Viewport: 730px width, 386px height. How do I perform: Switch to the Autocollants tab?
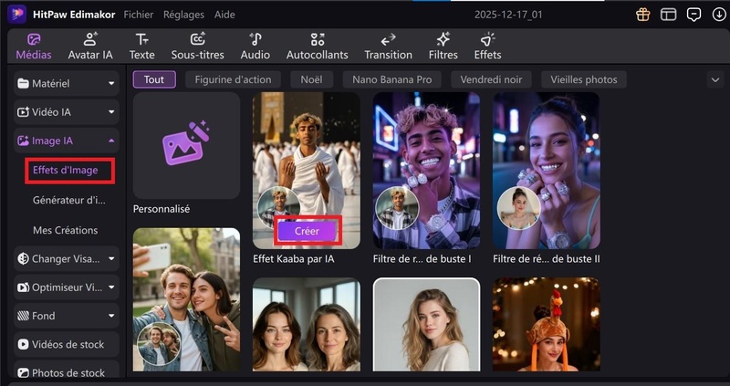317,47
